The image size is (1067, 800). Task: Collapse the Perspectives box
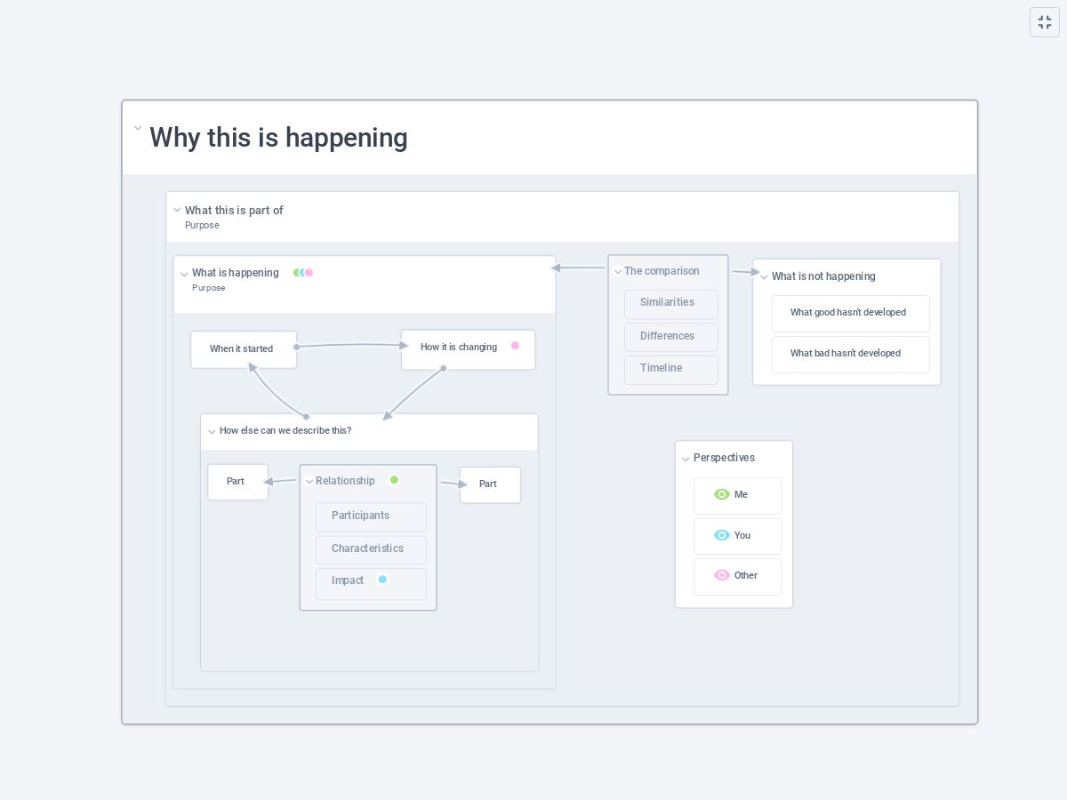(686, 460)
